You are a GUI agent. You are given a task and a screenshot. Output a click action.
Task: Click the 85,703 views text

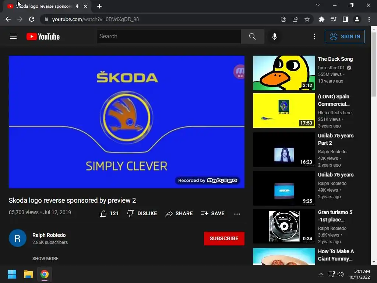point(24,212)
